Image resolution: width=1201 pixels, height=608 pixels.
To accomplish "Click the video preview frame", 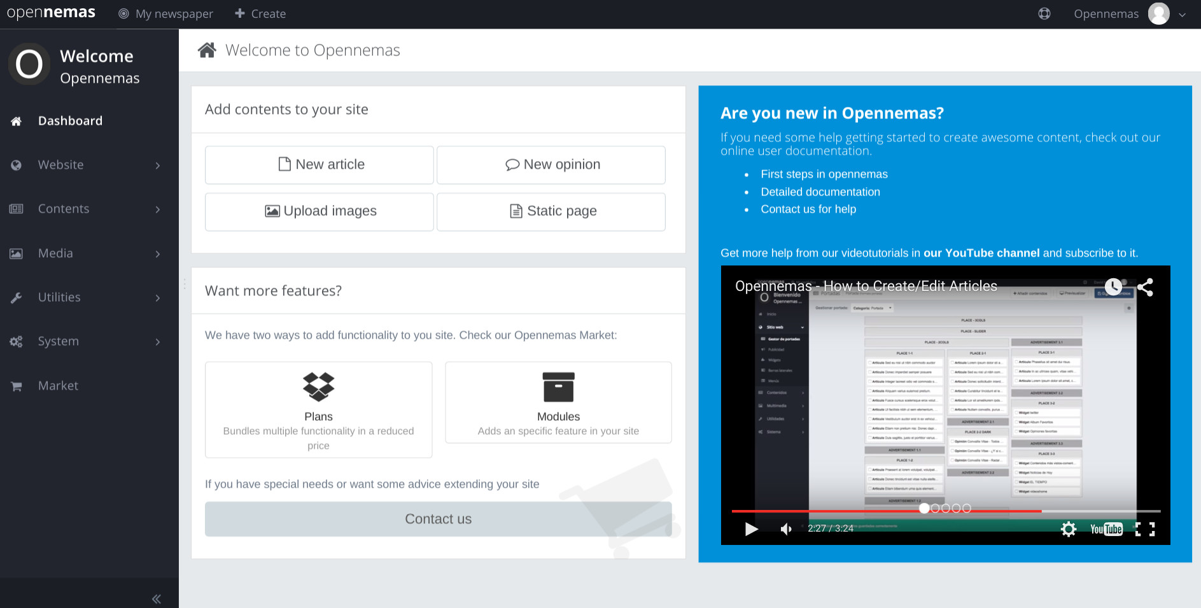I will point(945,405).
